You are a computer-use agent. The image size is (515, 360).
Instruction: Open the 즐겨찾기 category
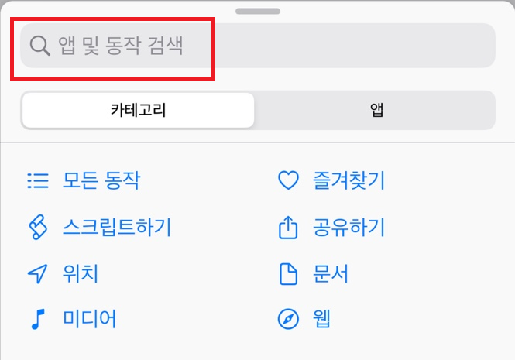(348, 180)
